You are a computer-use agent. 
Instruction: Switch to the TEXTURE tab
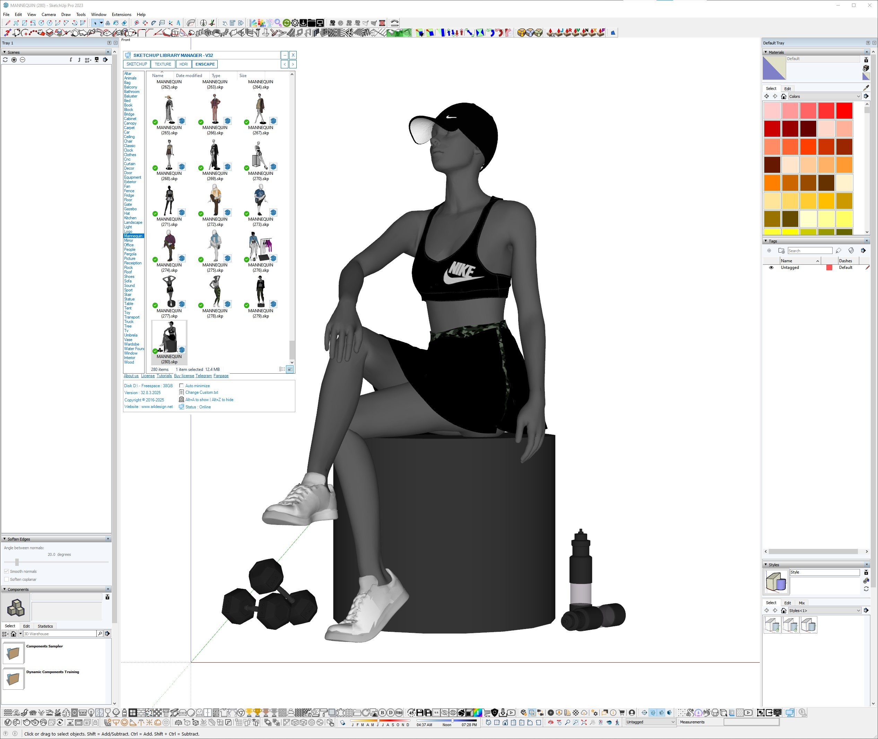163,64
